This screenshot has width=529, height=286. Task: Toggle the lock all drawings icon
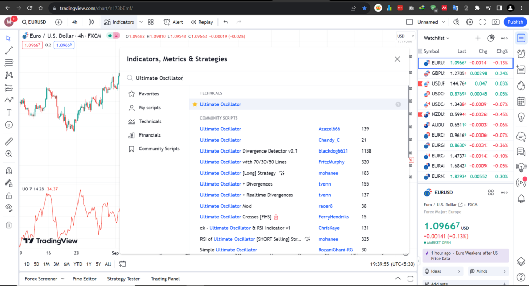[x=9, y=196]
